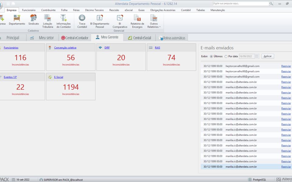
Task: Open the Férias ribbon tab
Action: [76, 10]
